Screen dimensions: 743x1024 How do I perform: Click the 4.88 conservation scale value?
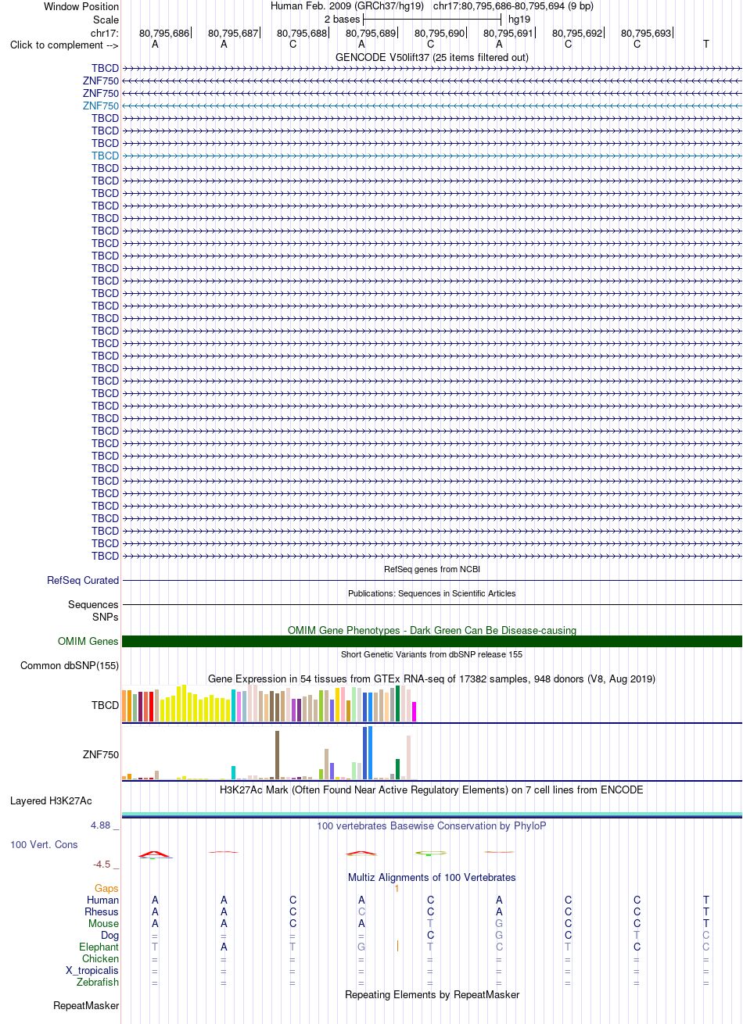[x=105, y=825]
